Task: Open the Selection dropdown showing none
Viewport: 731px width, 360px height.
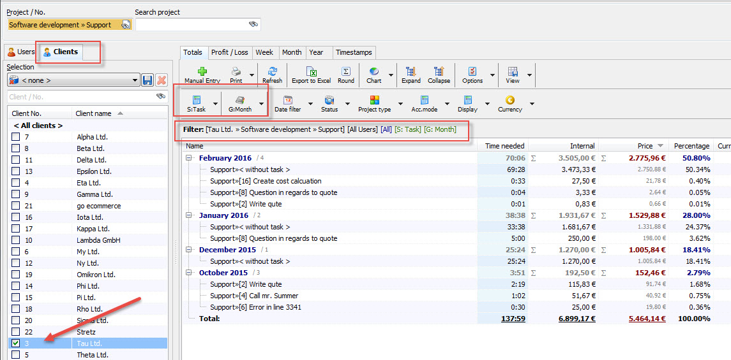Action: [x=73, y=80]
